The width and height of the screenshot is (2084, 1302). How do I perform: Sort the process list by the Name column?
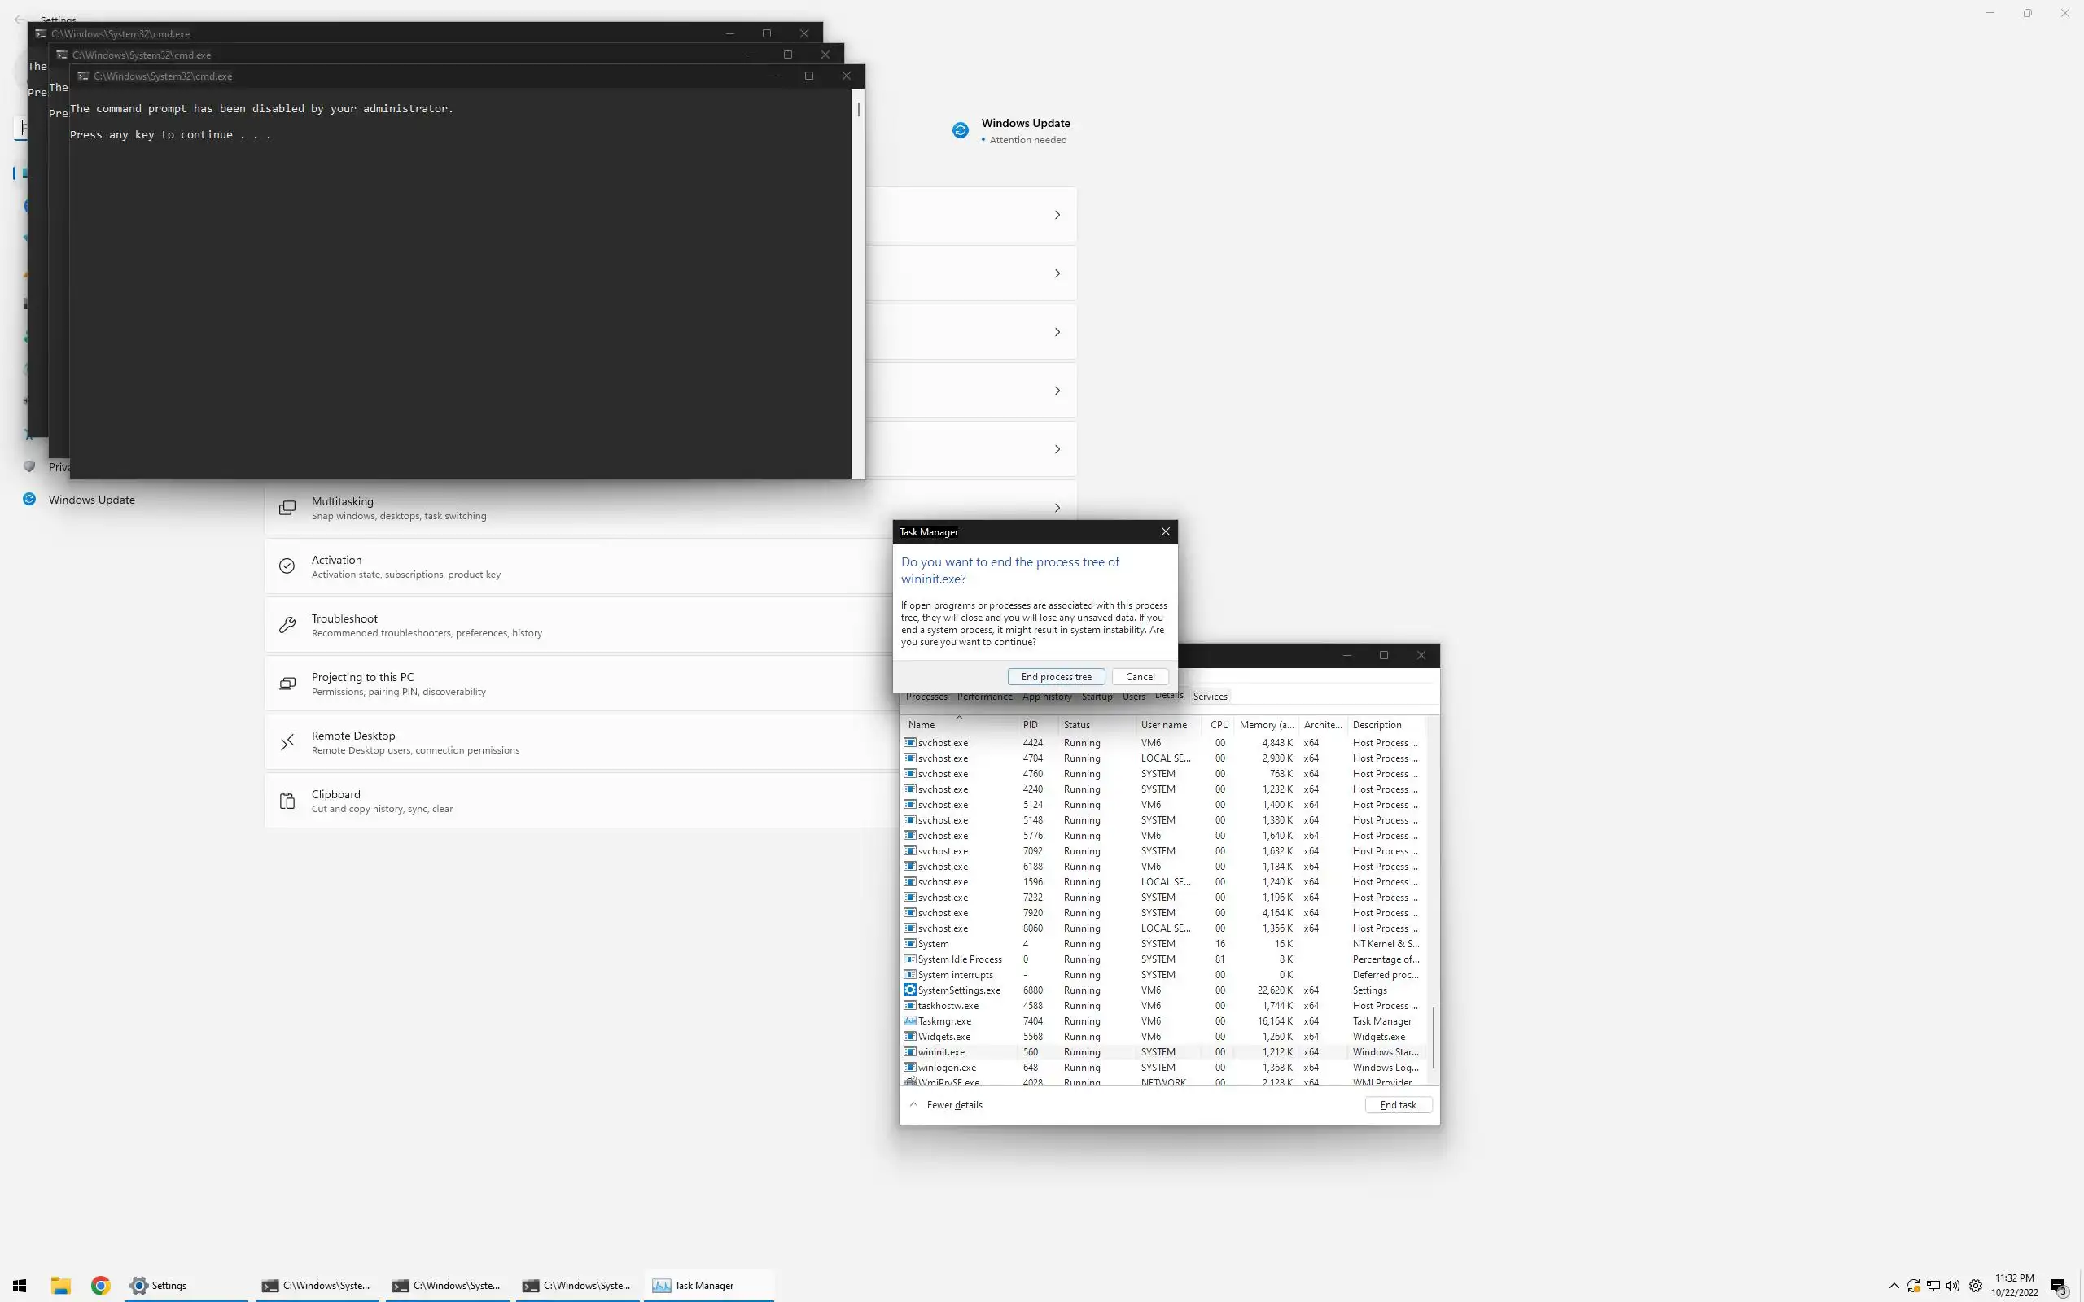[922, 725]
